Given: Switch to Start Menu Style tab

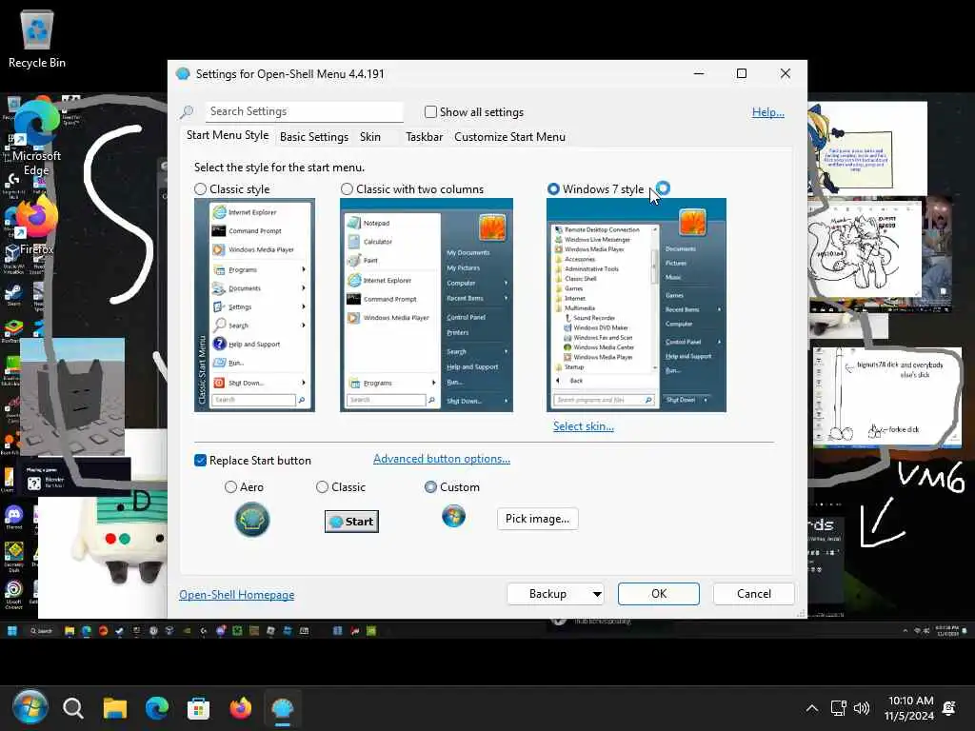Looking at the screenshot, I should coord(228,135).
